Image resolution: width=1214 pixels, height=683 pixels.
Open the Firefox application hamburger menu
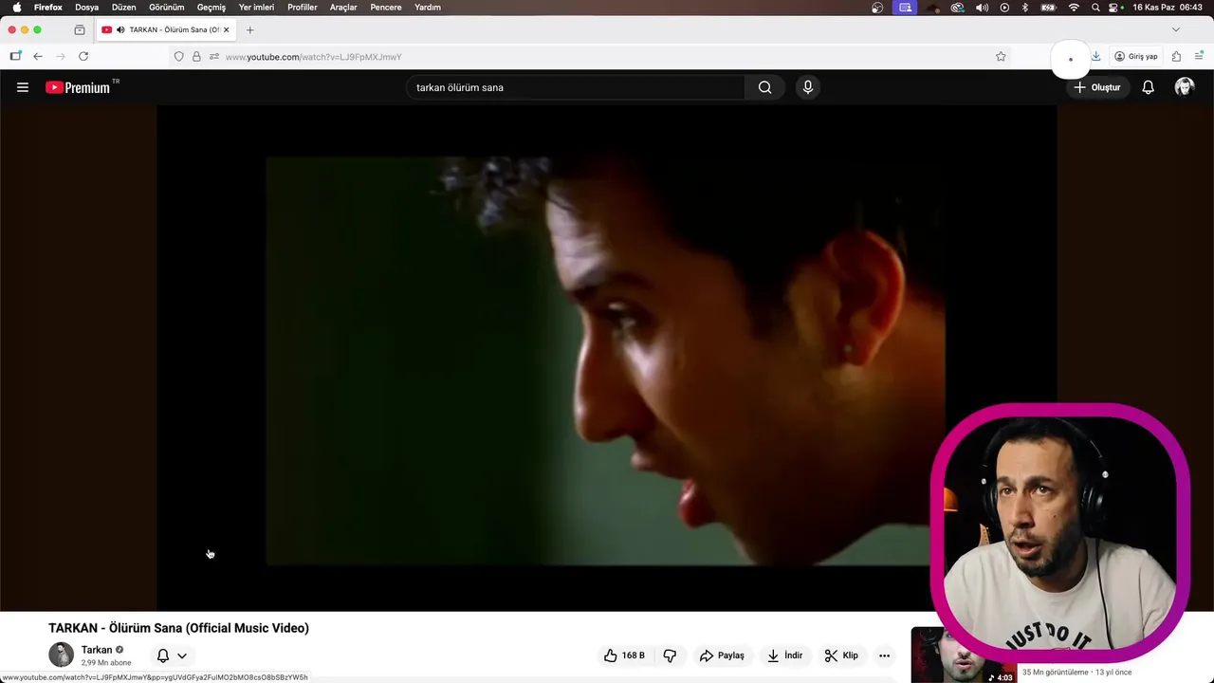pos(1199,57)
